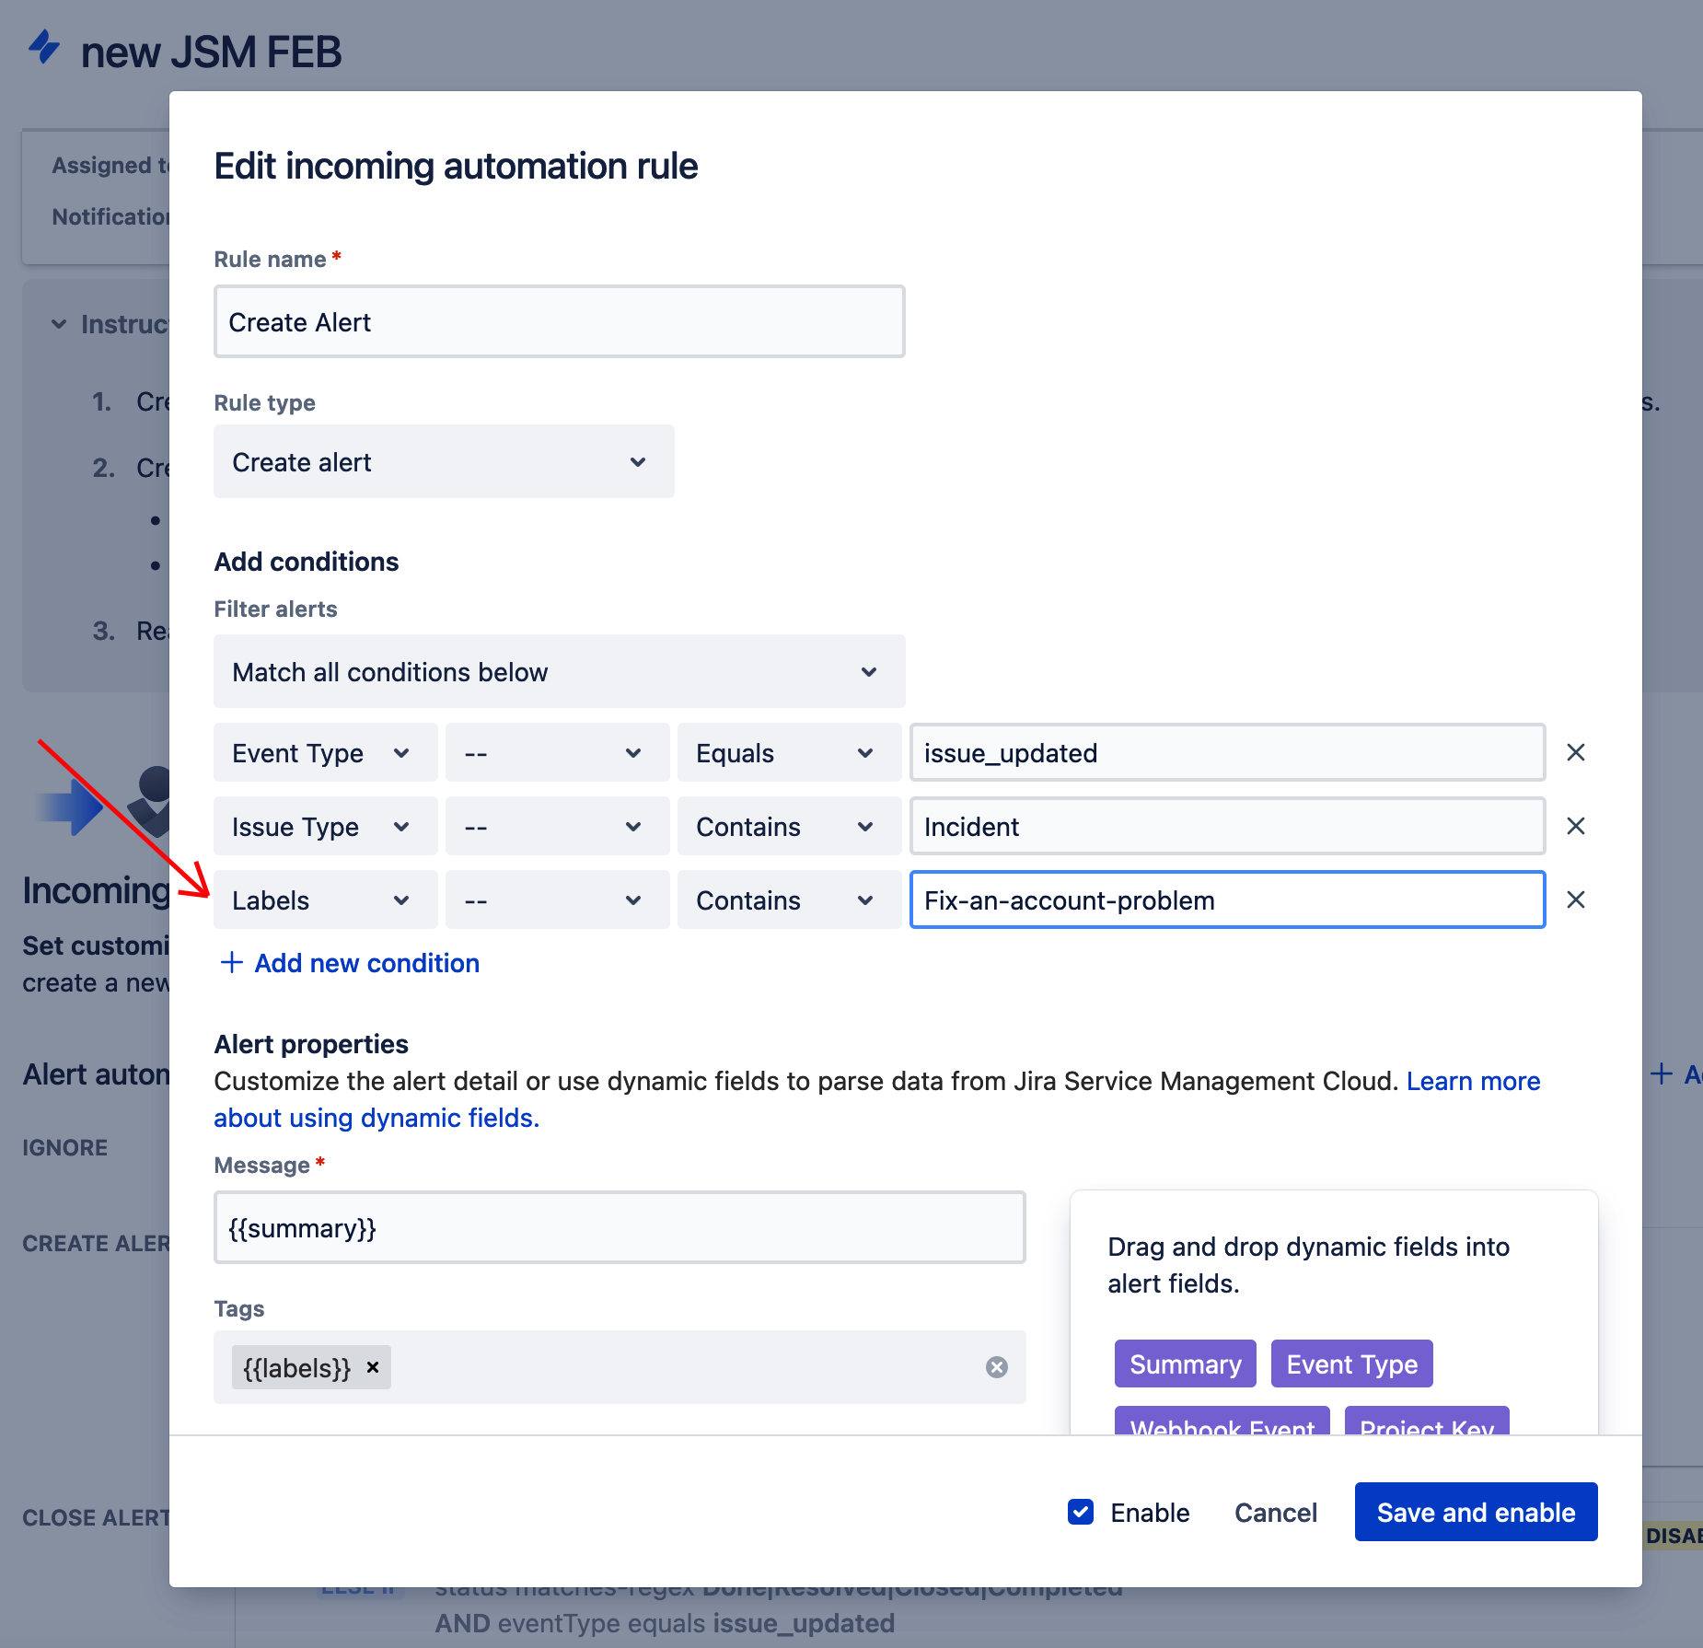Delete the Issue Type Incident condition
1703x1648 pixels.
pyautogui.click(x=1575, y=827)
